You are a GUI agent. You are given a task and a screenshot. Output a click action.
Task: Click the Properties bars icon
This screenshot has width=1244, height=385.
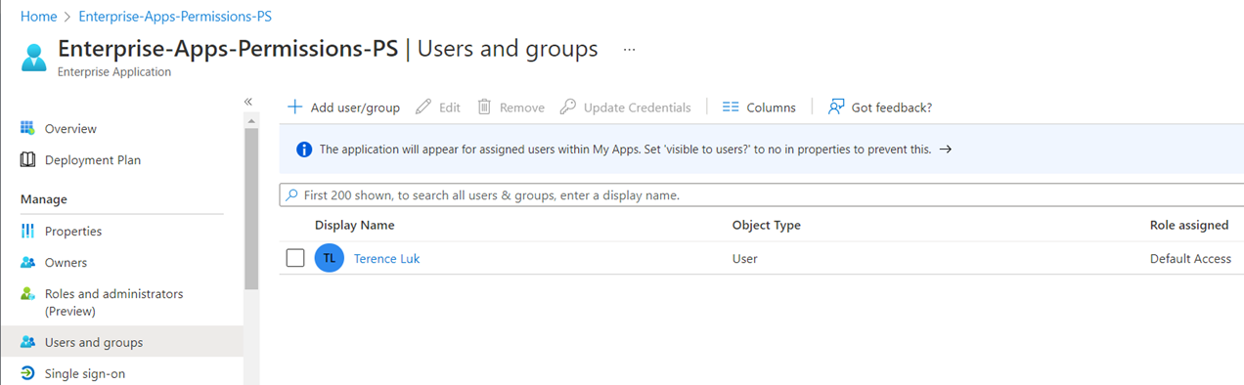(x=28, y=231)
